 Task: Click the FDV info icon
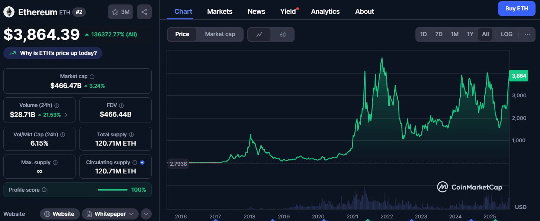click(x=122, y=105)
